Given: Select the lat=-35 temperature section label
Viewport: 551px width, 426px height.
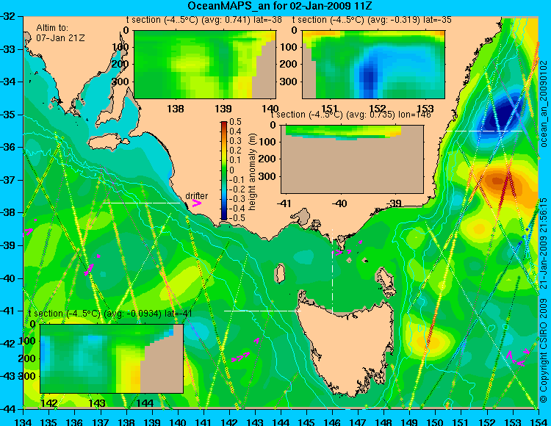Looking at the screenshot, I should pyautogui.click(x=372, y=20).
